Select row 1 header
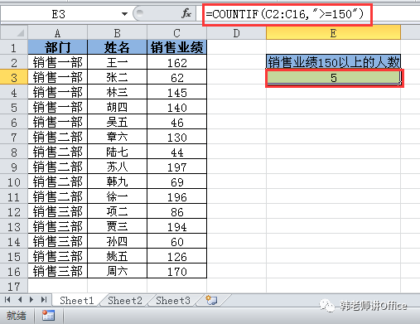Viewport: 420px width, 324px height. (14, 47)
